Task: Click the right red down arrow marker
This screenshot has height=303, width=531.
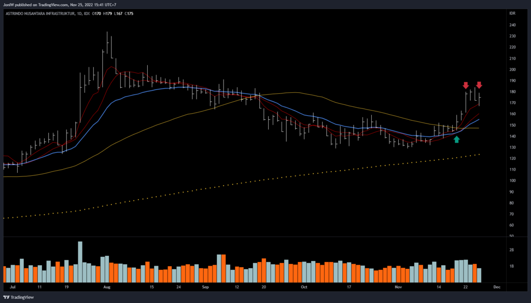Action: [x=479, y=85]
